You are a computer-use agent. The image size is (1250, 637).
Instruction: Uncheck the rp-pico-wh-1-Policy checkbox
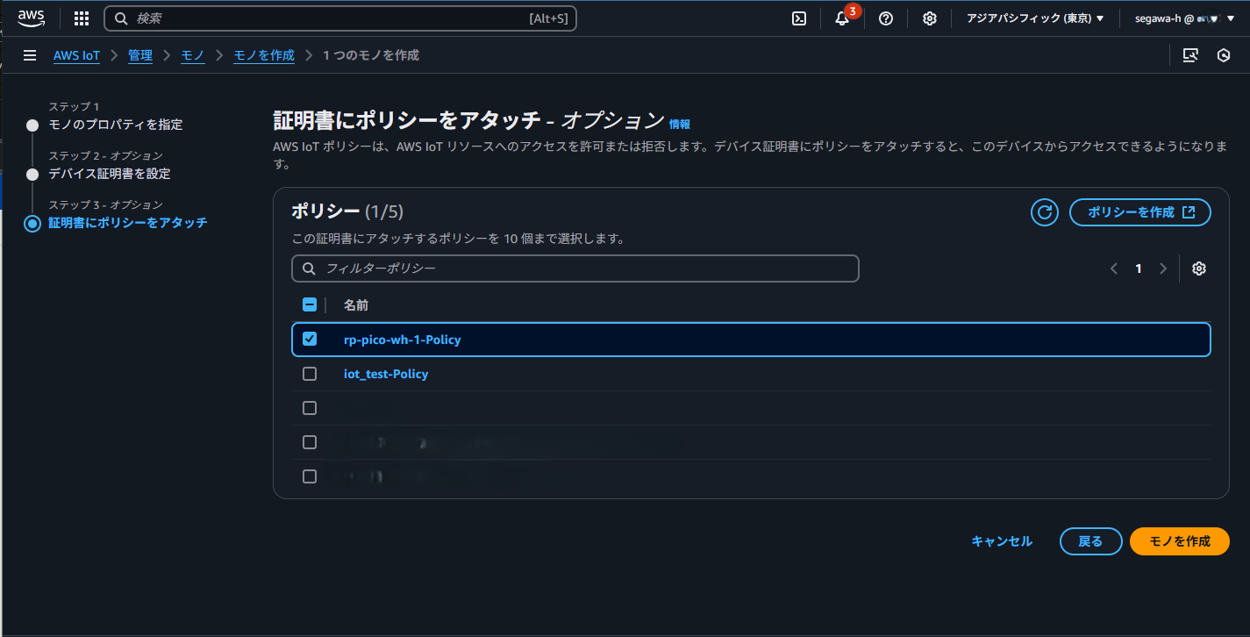(310, 339)
